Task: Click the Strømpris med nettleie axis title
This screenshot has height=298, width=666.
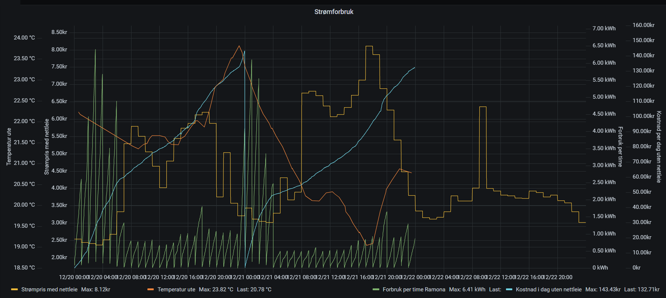Action: (47, 147)
